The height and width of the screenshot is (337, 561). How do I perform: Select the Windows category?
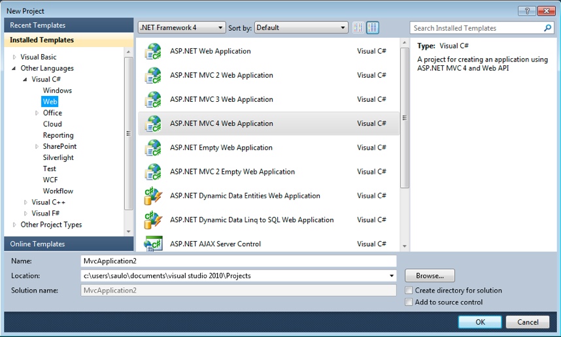58,90
